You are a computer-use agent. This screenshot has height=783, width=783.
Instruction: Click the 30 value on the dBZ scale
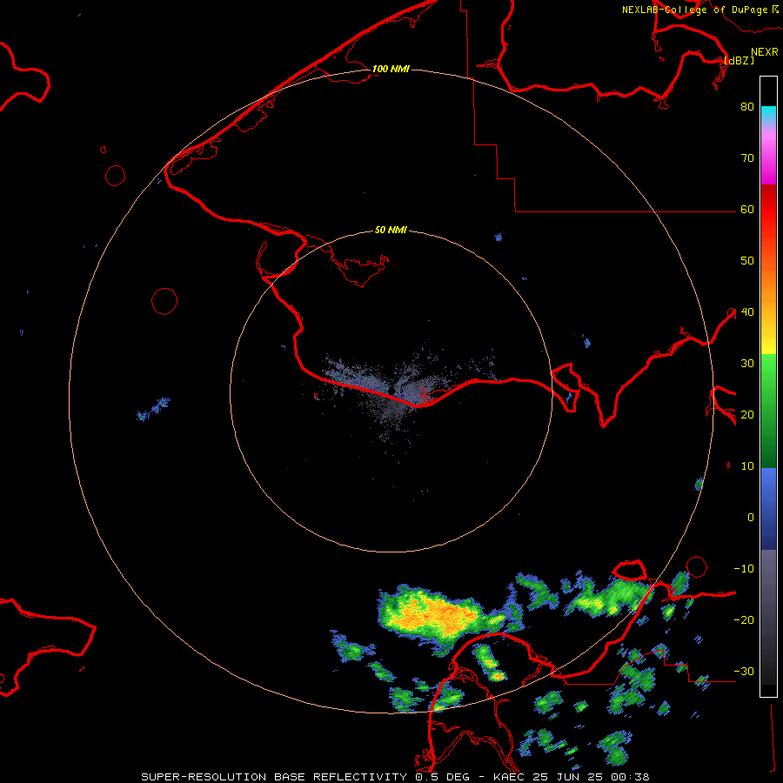pyautogui.click(x=747, y=363)
